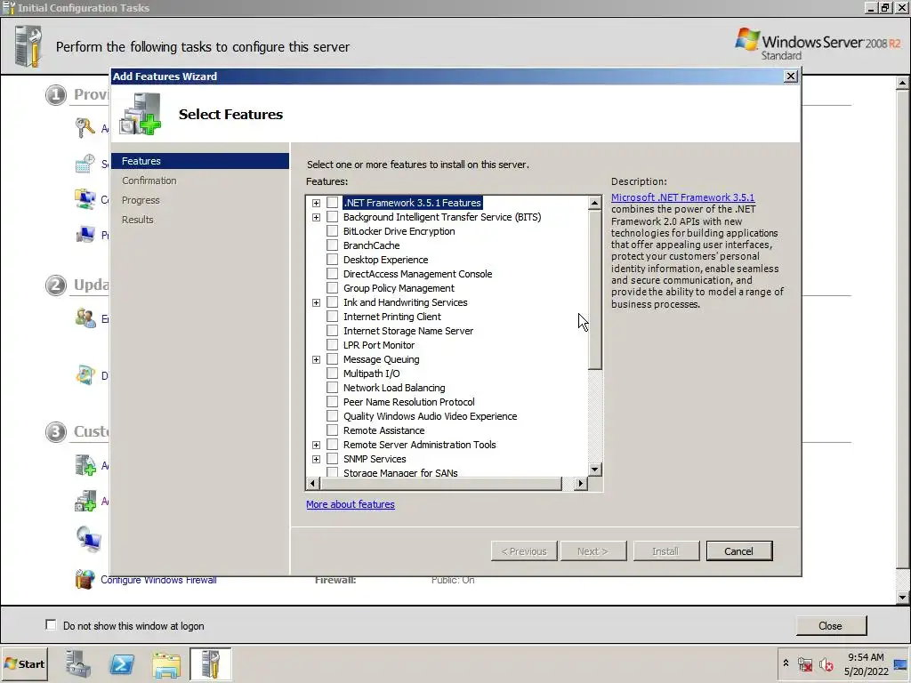Click feature list horizontal scrollbar thumb
The height and width of the screenshot is (683, 911).
tap(440, 483)
